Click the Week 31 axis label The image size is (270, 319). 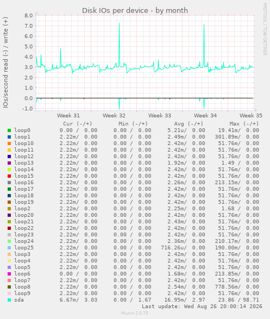(x=68, y=116)
